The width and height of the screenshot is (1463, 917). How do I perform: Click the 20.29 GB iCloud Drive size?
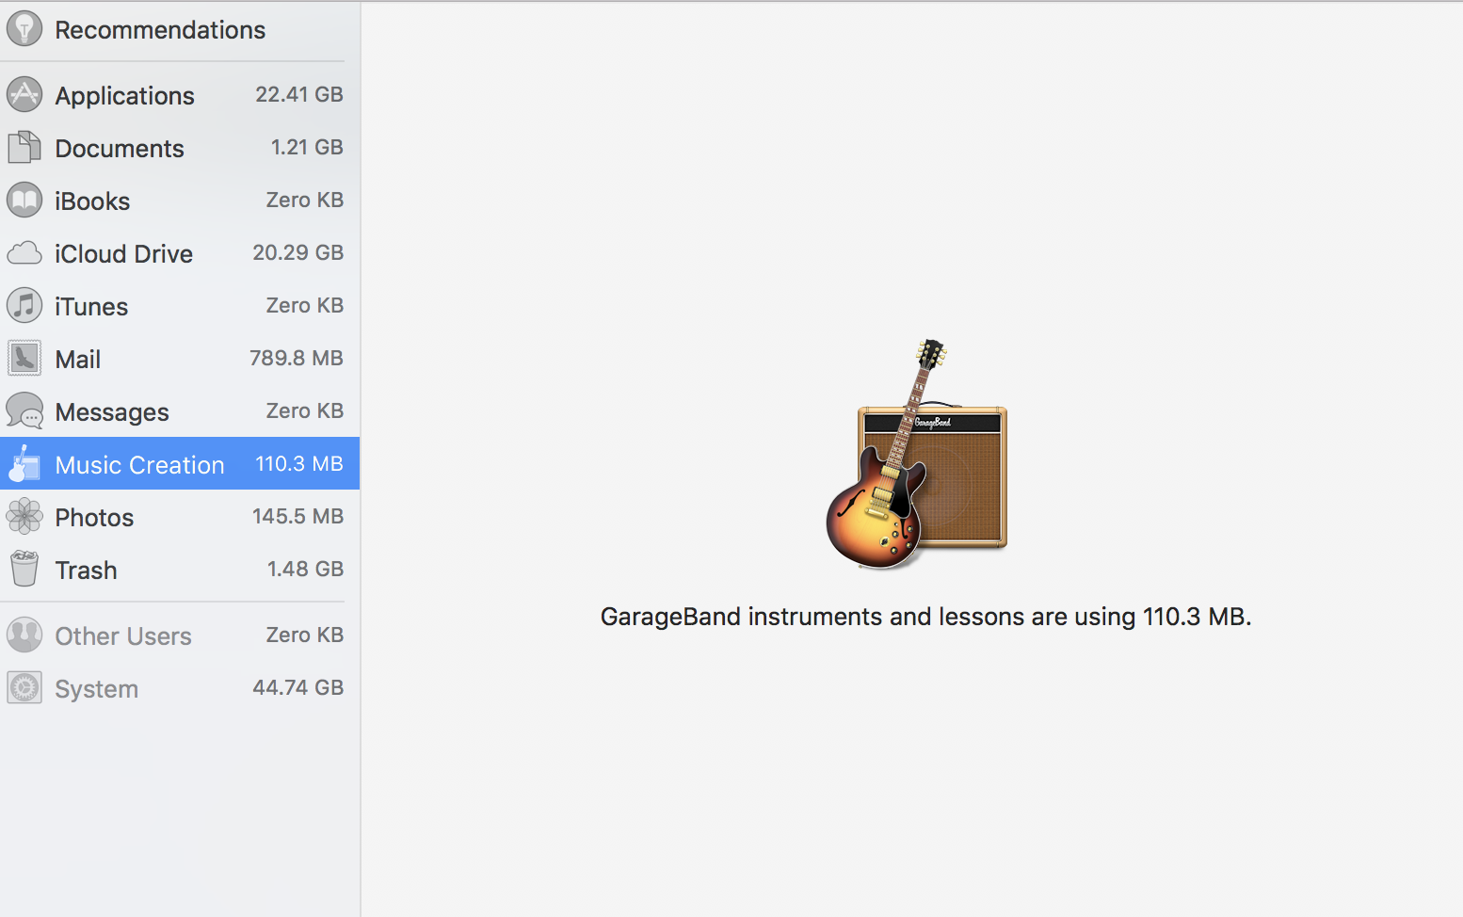click(298, 252)
